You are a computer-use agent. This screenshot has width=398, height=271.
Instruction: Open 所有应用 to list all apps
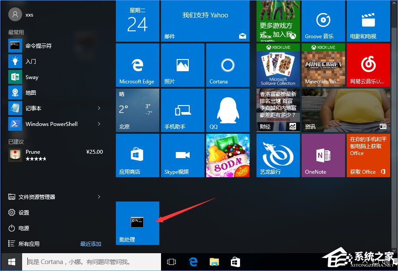pos(30,244)
